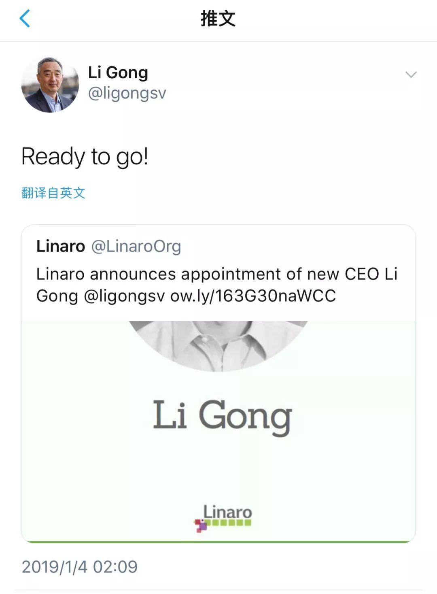Viewport: 437px width, 594px height.
Task: Tap the large 'Li Gong' card heading
Action: coord(222,417)
